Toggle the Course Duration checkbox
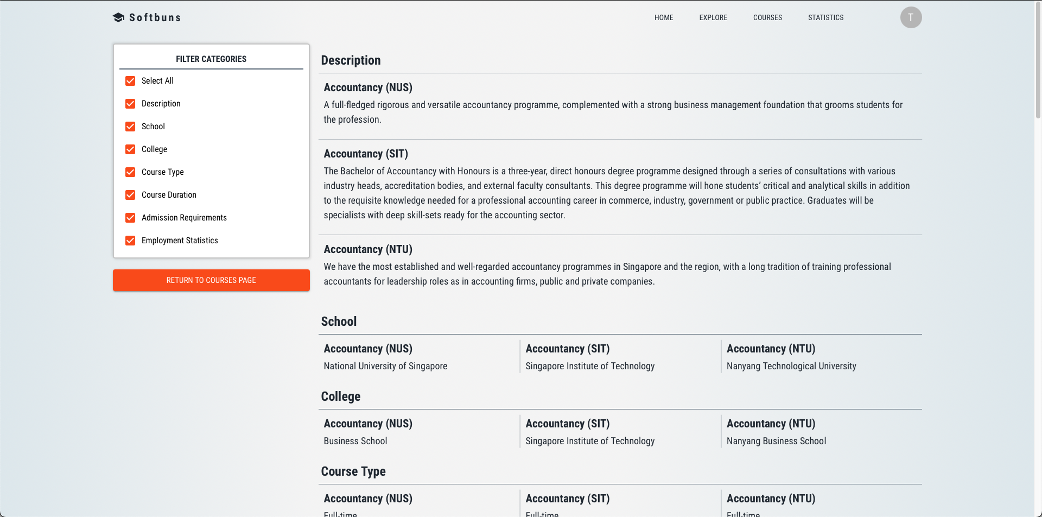 click(130, 194)
